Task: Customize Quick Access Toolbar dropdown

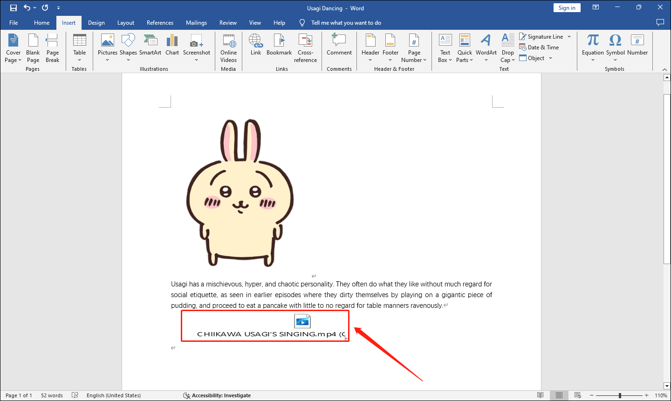Action: [x=58, y=8]
